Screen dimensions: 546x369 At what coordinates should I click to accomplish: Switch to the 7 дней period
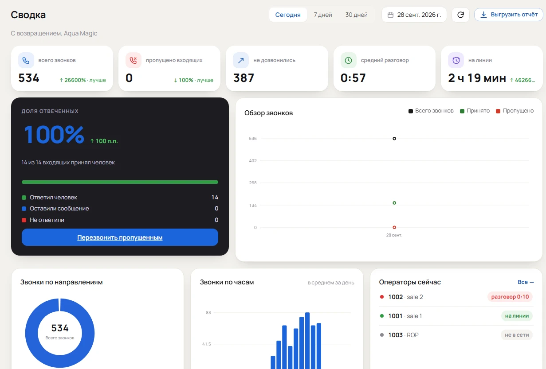[x=323, y=15]
